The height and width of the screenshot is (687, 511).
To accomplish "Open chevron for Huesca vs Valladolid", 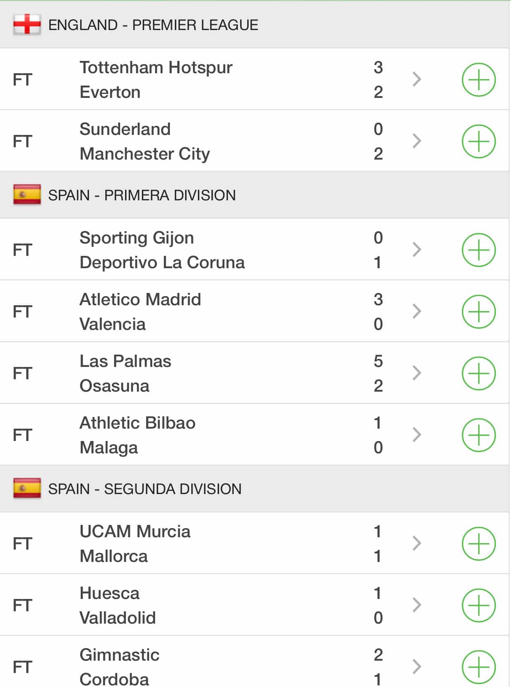I will click(417, 605).
